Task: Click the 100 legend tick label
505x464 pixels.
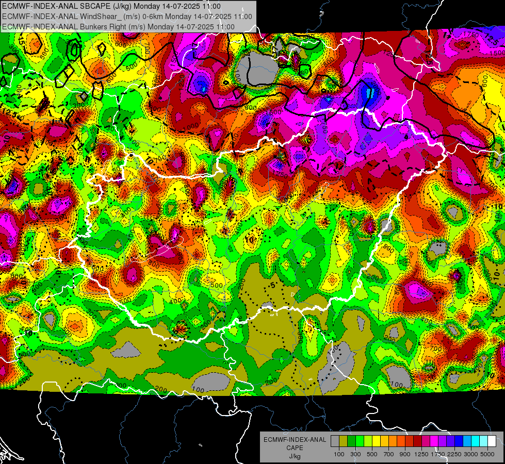Action: coord(339,454)
